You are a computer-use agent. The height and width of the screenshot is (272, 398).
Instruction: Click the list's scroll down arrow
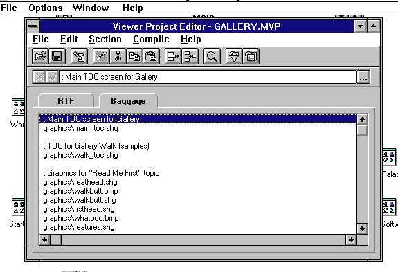362,228
